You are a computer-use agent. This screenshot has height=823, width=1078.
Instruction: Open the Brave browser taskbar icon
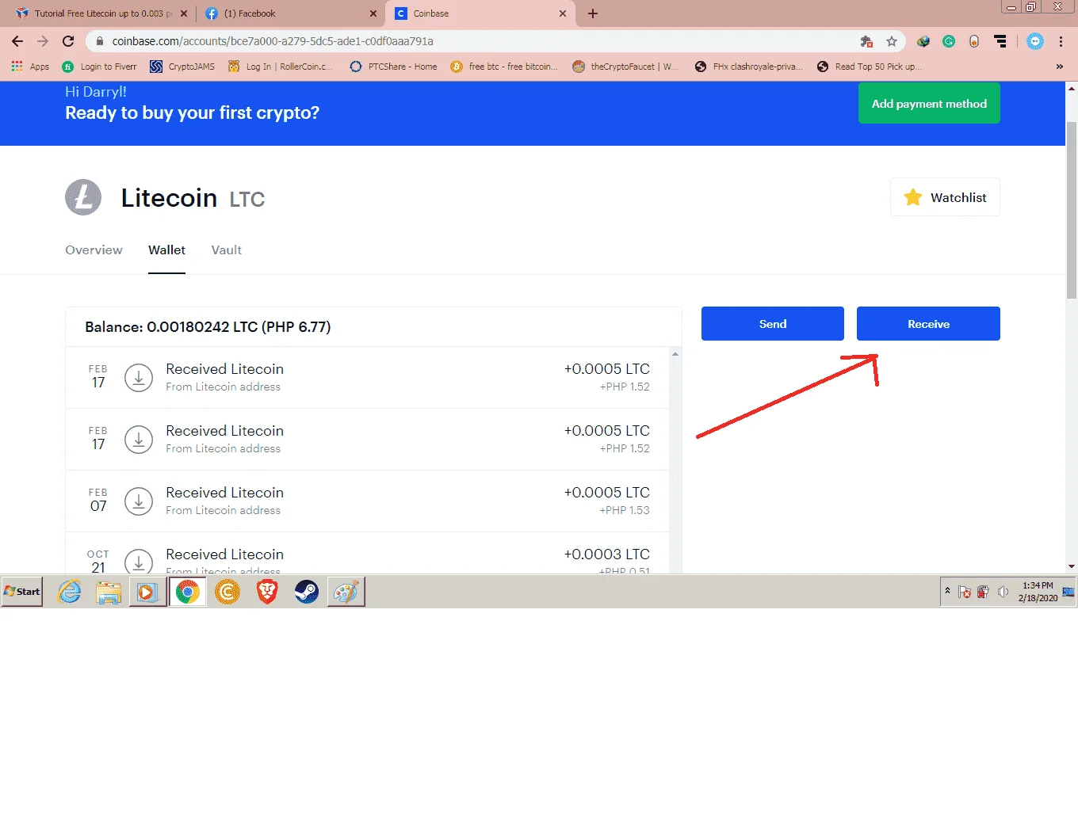coord(267,592)
